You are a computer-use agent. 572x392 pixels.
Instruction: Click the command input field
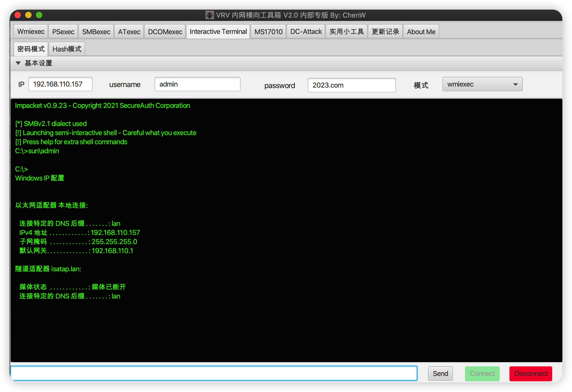pos(213,373)
